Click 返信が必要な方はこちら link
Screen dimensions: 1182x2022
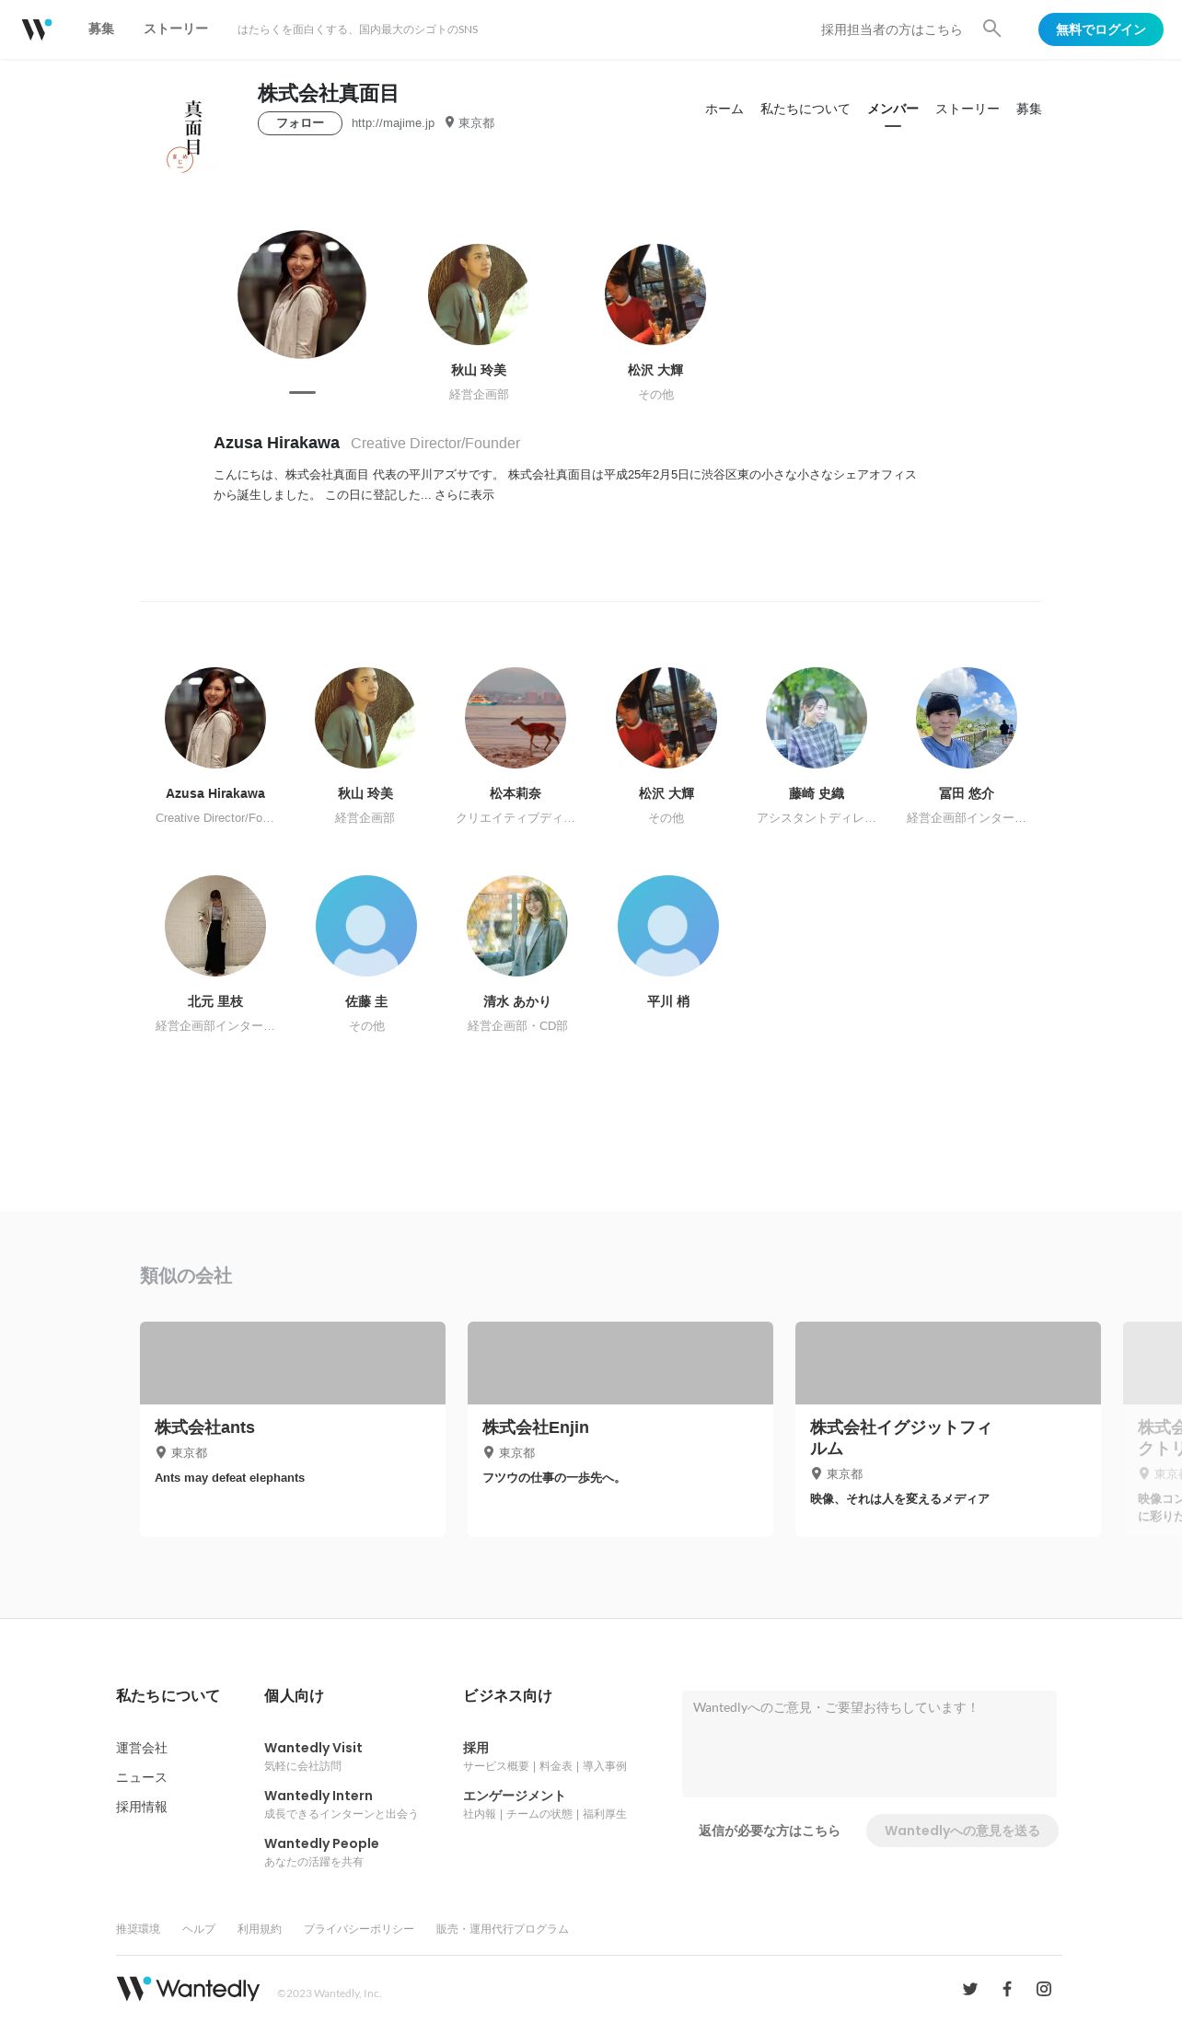769,1831
